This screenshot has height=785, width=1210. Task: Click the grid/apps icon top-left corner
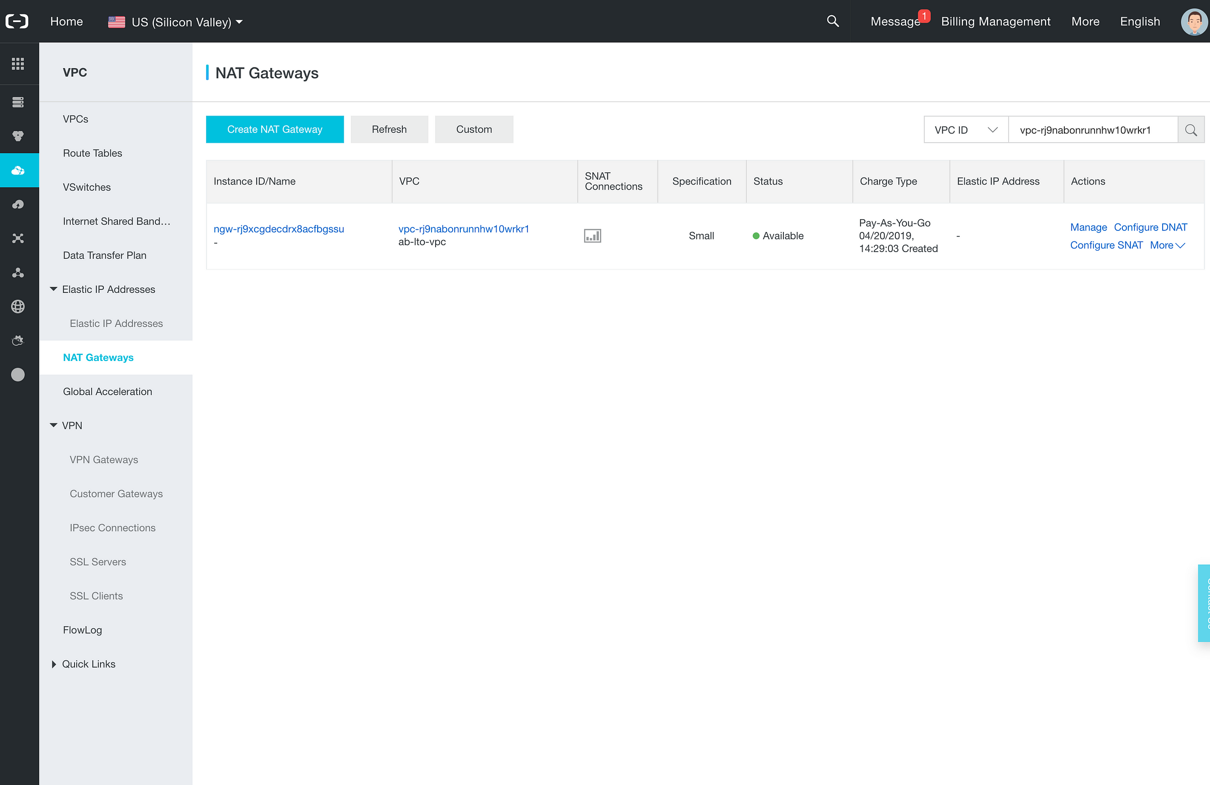click(x=18, y=65)
